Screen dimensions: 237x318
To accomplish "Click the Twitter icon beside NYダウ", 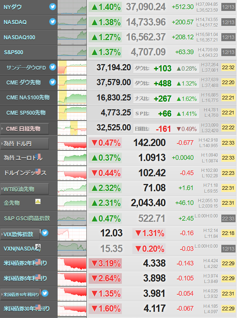I will [x=53, y=7].
